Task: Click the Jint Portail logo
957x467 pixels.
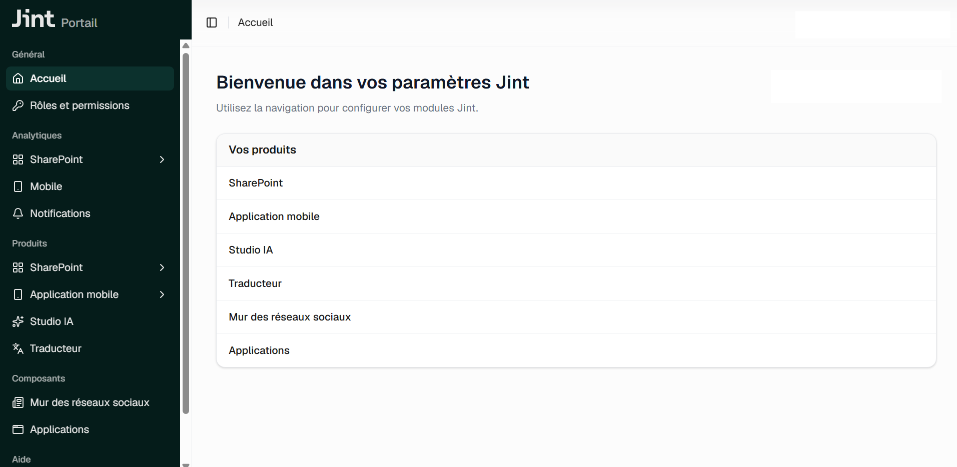Action: point(55,19)
